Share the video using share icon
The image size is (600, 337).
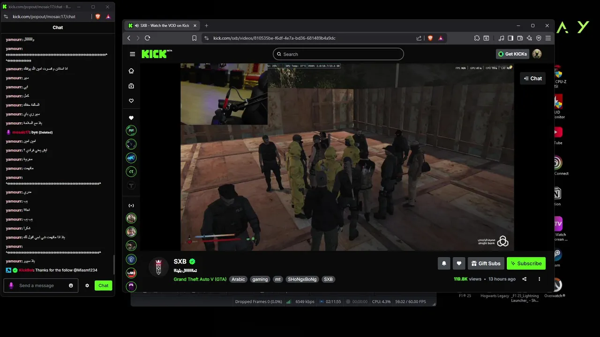click(524, 279)
